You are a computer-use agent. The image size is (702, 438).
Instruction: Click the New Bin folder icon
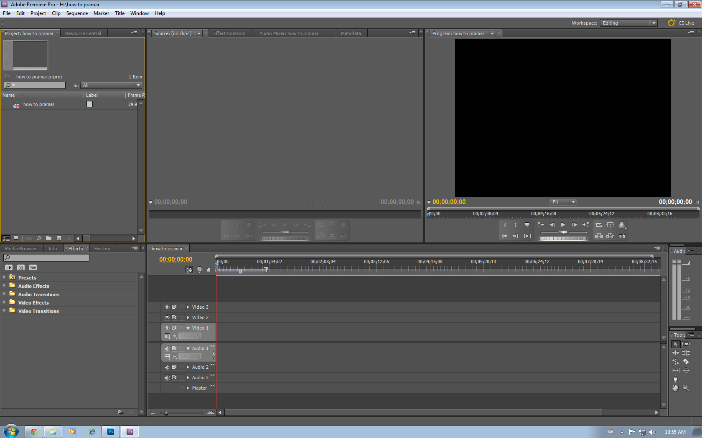point(49,238)
